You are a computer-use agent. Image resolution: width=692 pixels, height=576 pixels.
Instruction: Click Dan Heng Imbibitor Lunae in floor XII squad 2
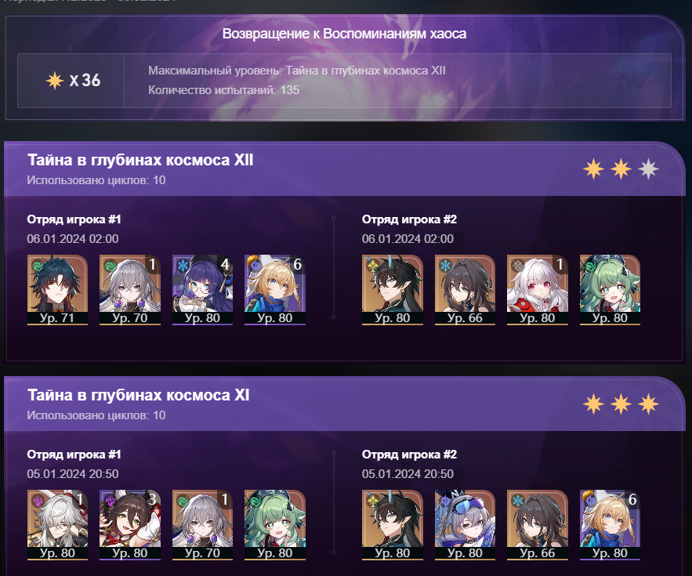(x=393, y=289)
